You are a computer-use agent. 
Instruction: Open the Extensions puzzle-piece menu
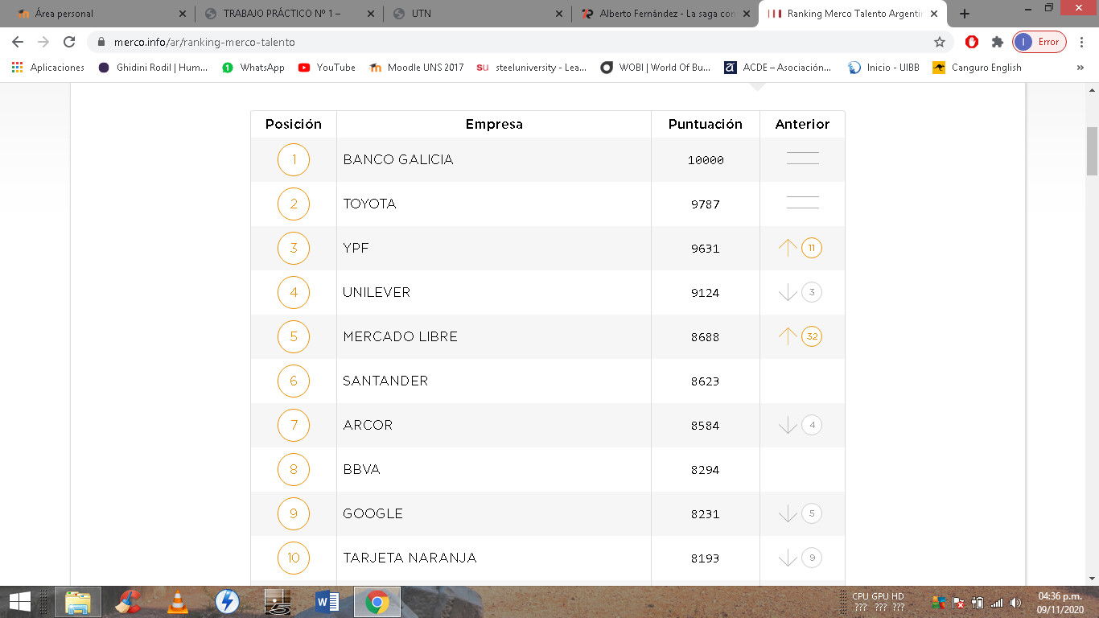(998, 42)
